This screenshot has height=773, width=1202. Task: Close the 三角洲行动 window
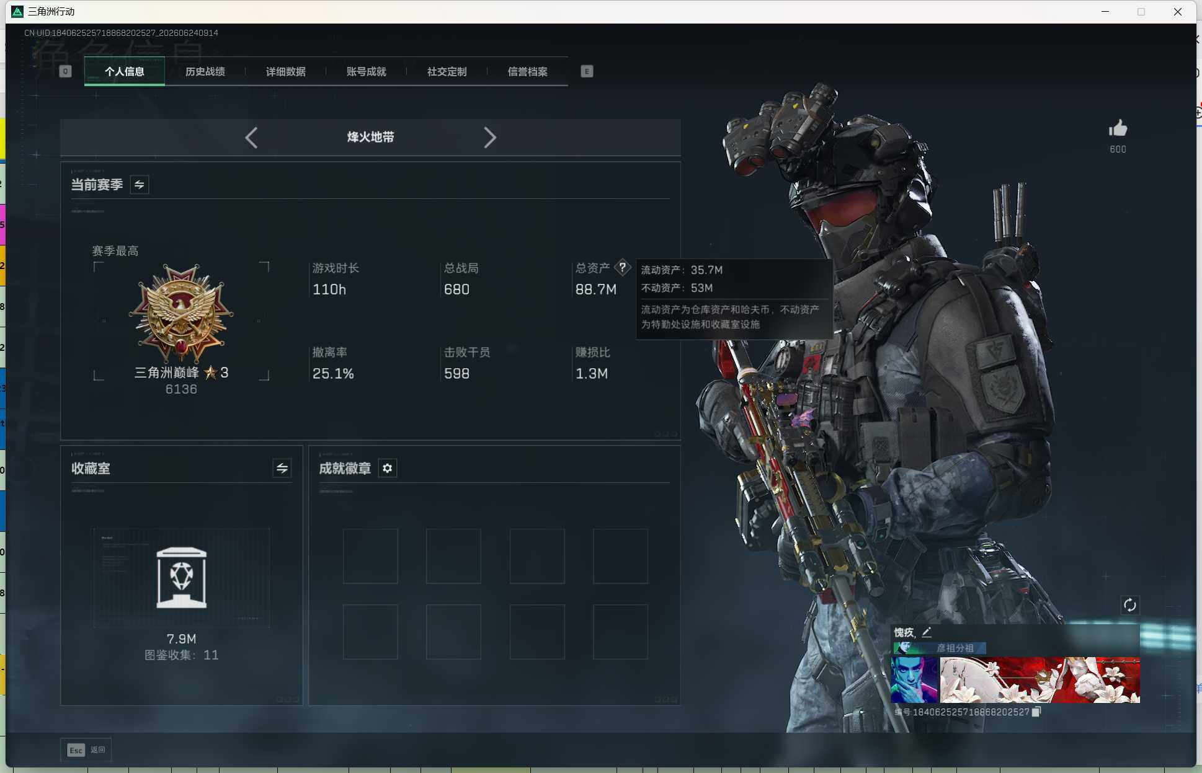(1178, 12)
